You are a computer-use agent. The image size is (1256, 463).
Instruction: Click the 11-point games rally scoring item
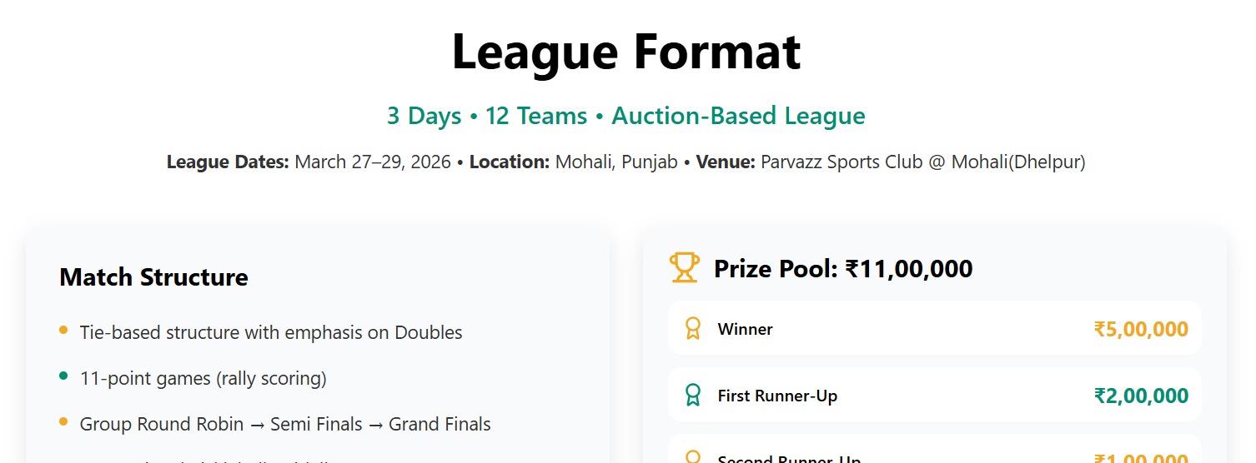point(203,378)
